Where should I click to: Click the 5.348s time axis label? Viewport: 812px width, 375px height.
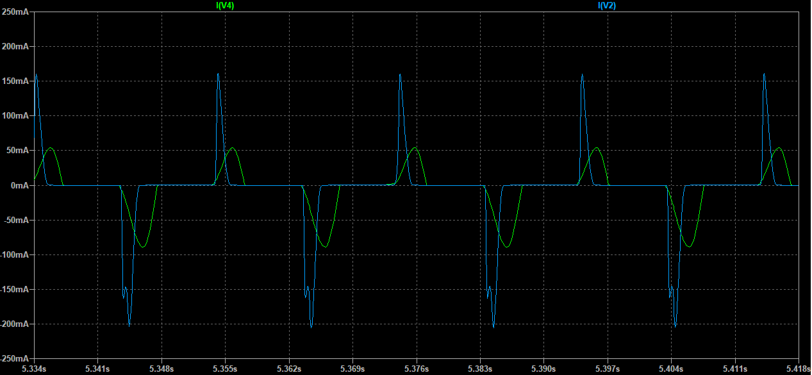pos(162,369)
